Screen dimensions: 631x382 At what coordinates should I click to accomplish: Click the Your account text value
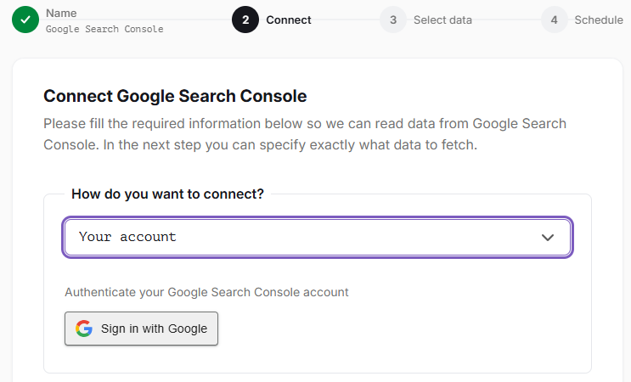click(127, 237)
